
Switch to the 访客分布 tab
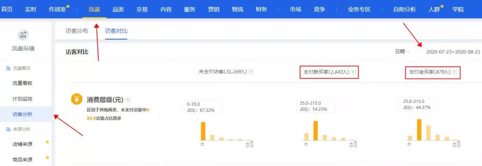(77, 31)
